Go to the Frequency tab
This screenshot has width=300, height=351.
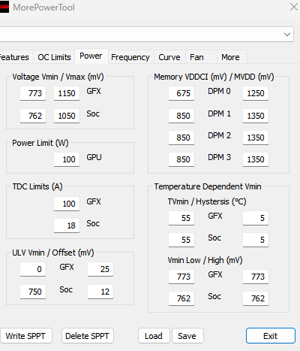coord(130,57)
